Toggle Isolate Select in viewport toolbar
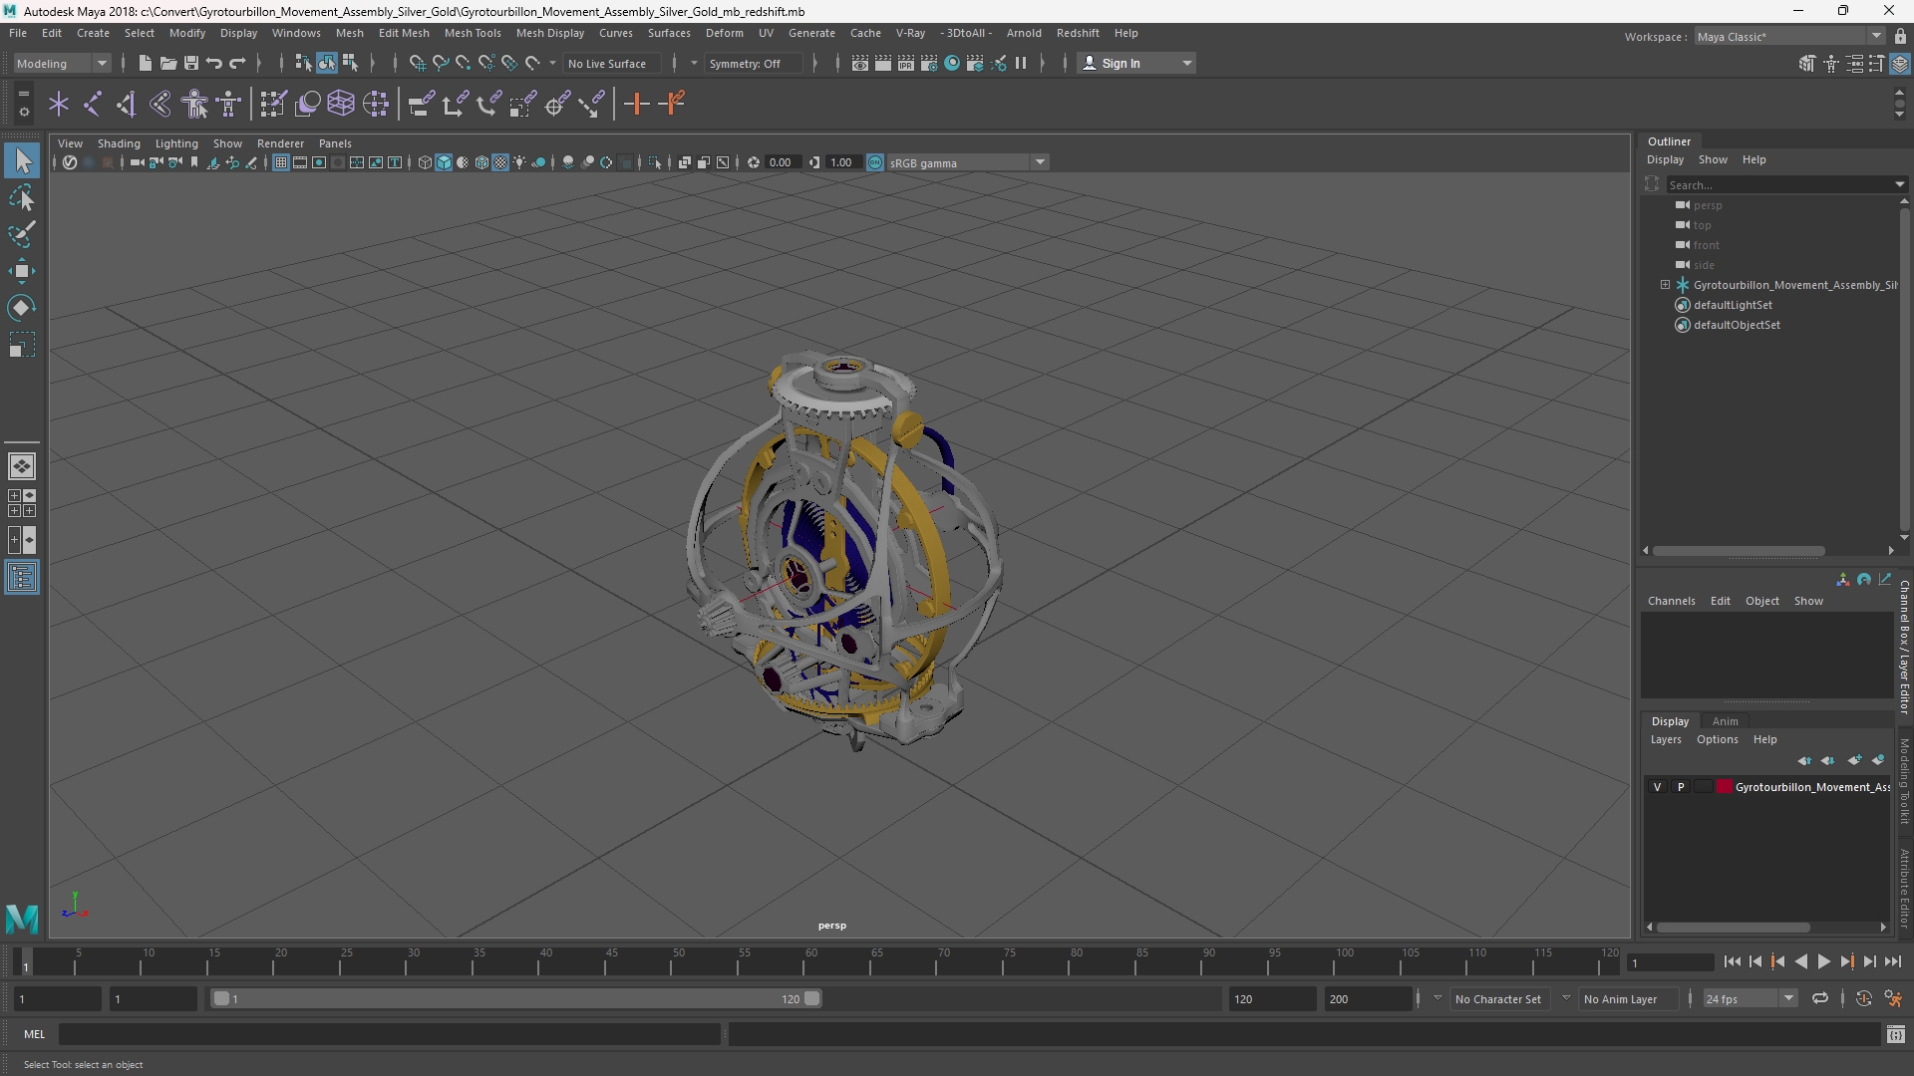The image size is (1914, 1076). (x=654, y=162)
